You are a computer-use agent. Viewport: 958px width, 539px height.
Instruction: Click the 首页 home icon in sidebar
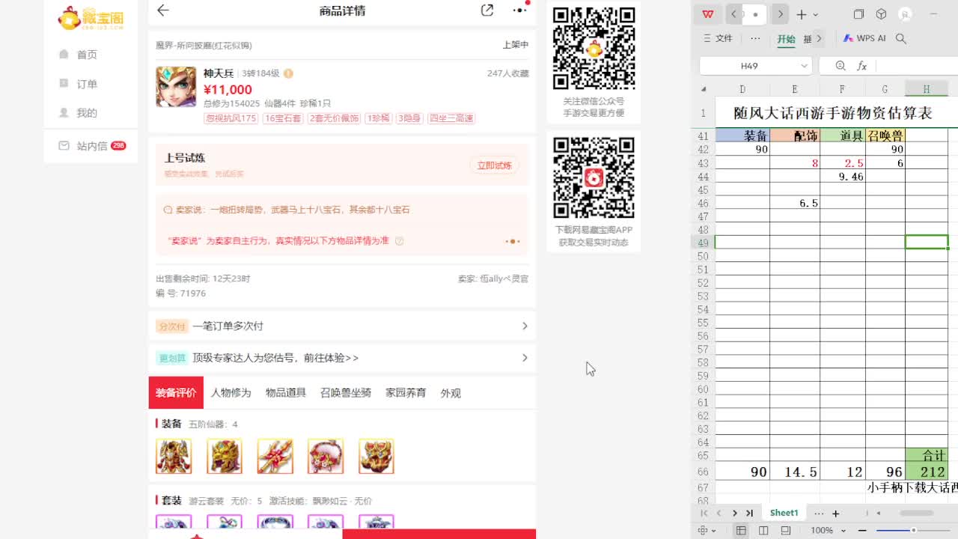[x=85, y=54]
